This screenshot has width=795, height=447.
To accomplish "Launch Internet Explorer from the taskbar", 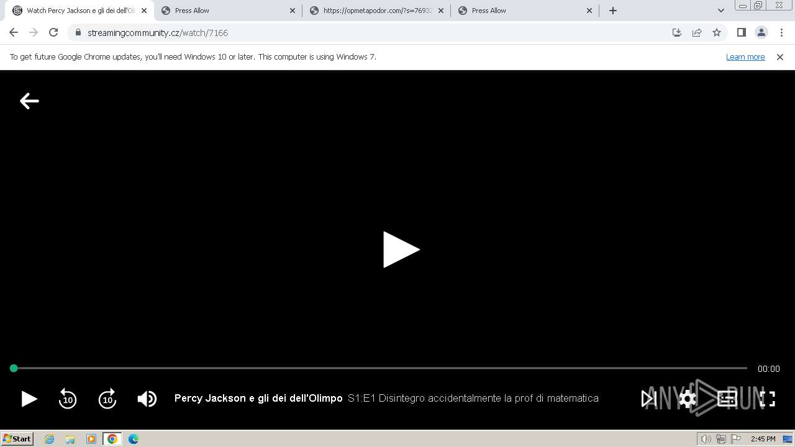I will click(50, 439).
